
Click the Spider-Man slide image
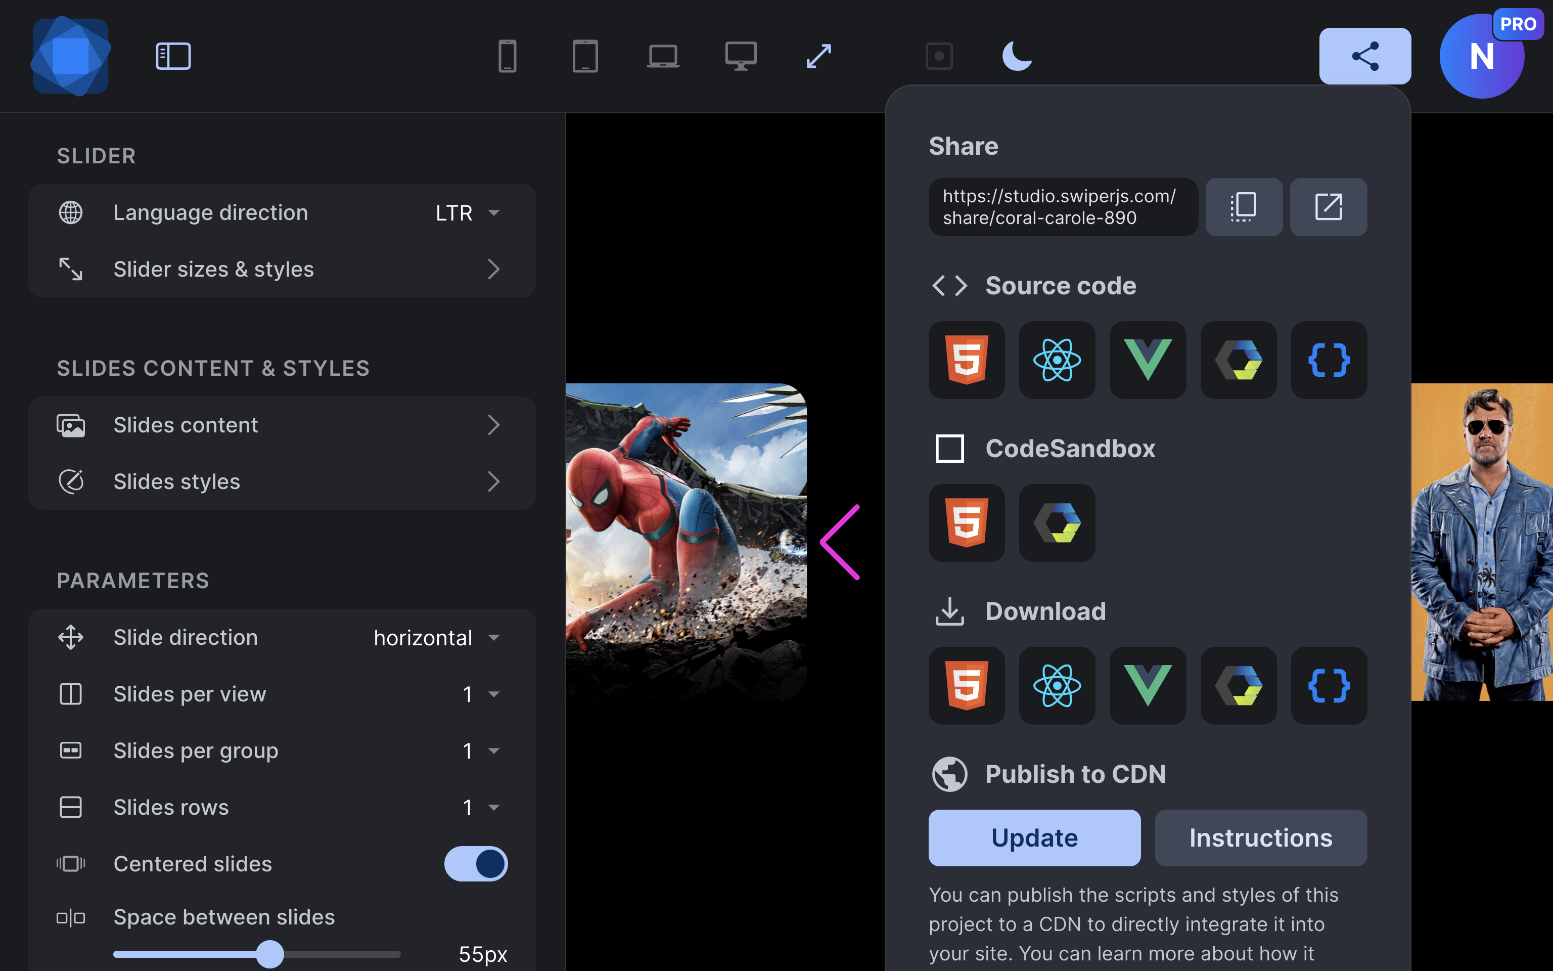[686, 542]
